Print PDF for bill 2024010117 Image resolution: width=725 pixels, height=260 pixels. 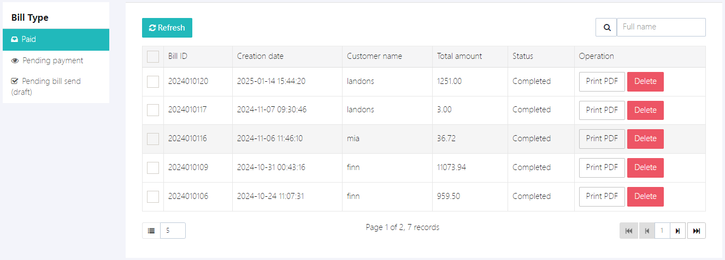602,110
